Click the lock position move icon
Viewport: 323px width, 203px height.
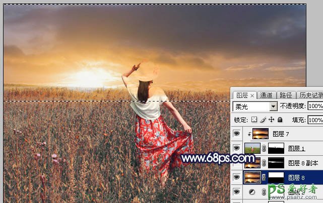tap(272, 120)
